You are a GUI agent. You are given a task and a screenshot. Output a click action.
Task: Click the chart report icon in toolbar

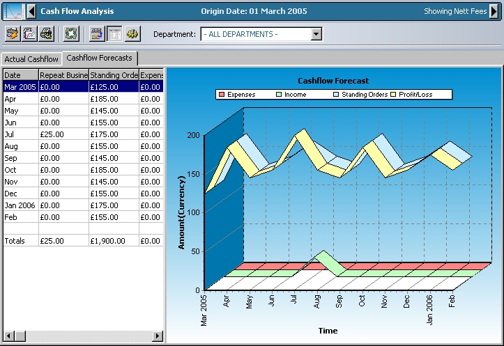[x=29, y=33]
